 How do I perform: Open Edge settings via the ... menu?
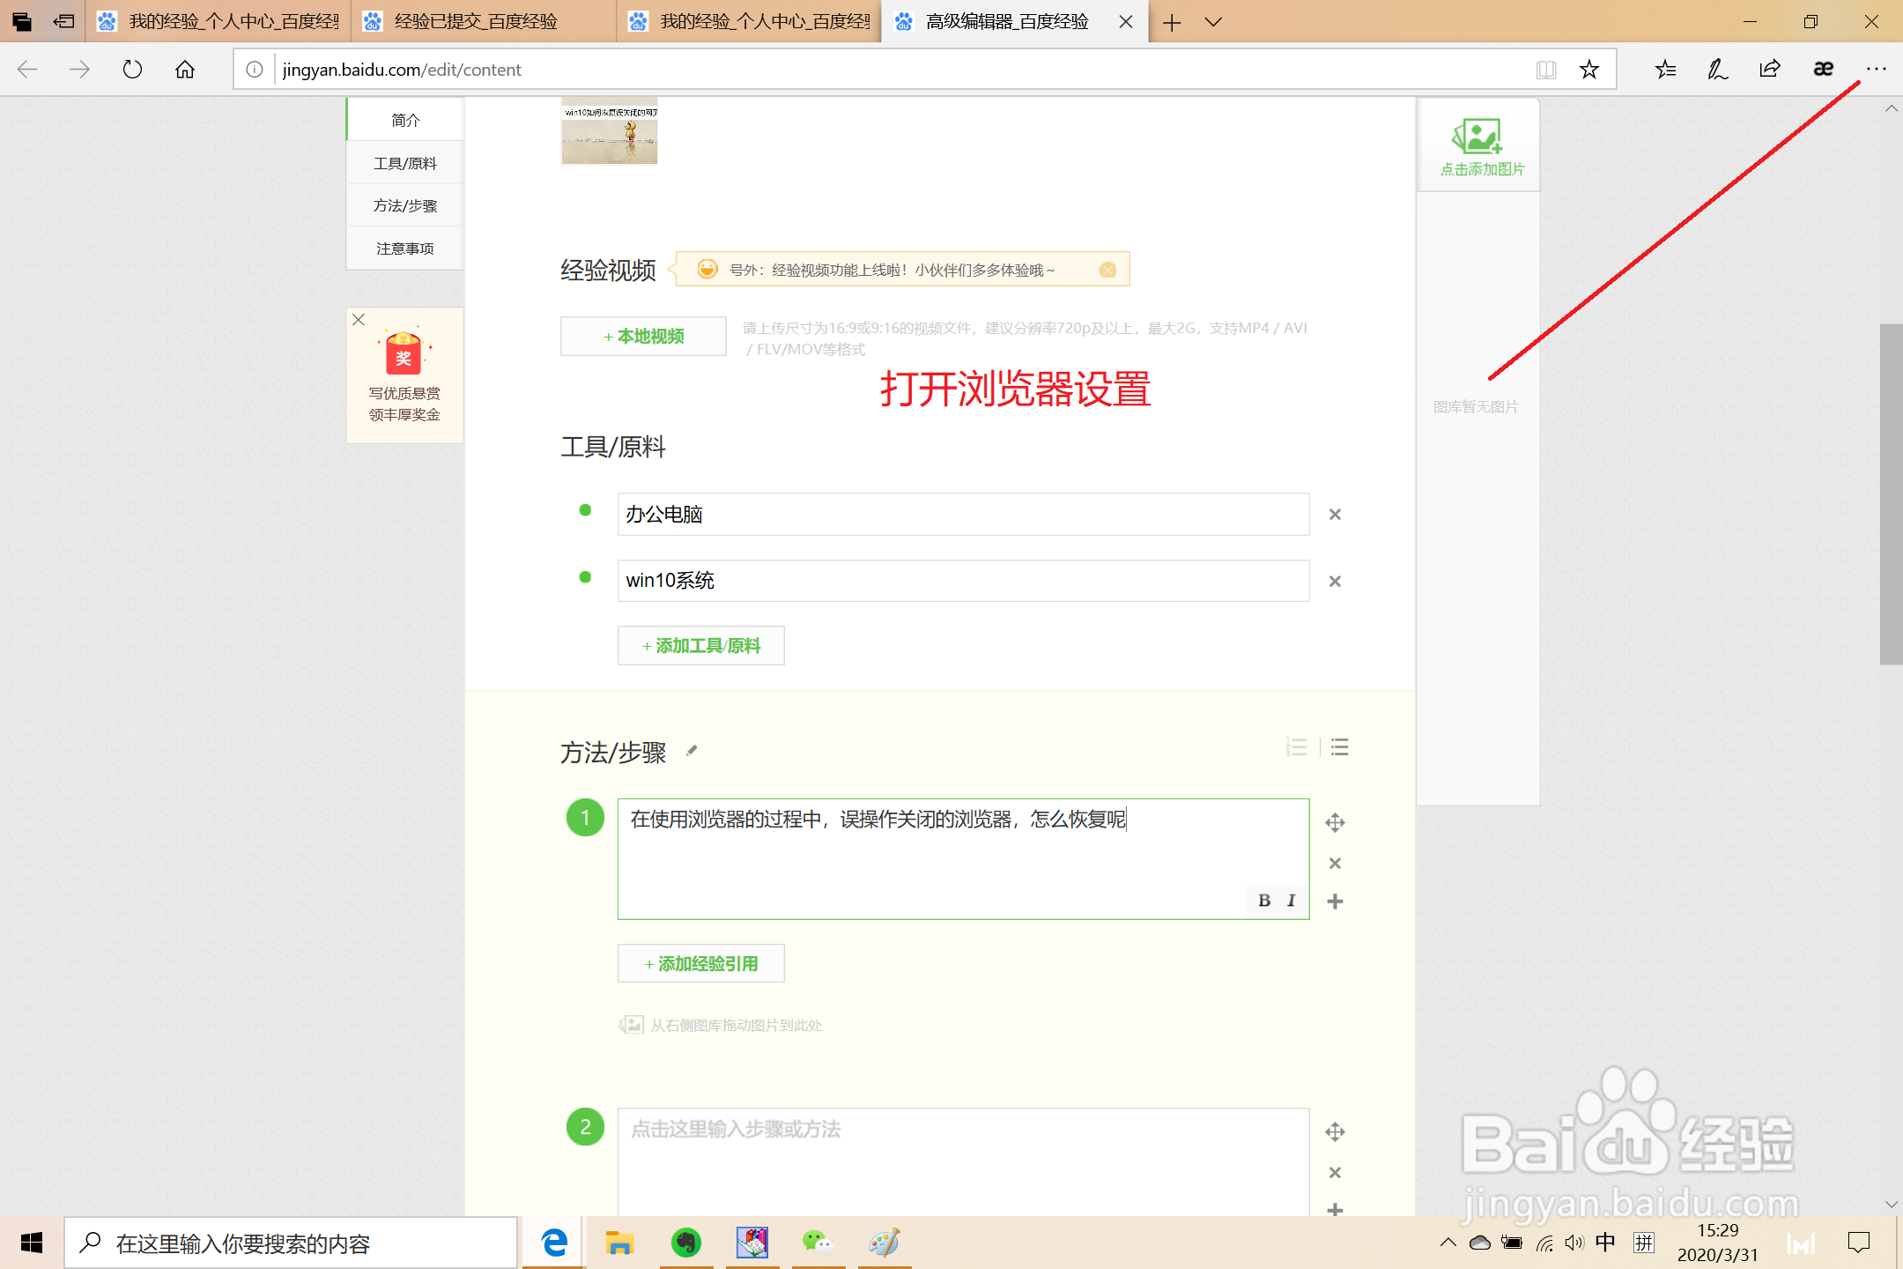(x=1877, y=69)
